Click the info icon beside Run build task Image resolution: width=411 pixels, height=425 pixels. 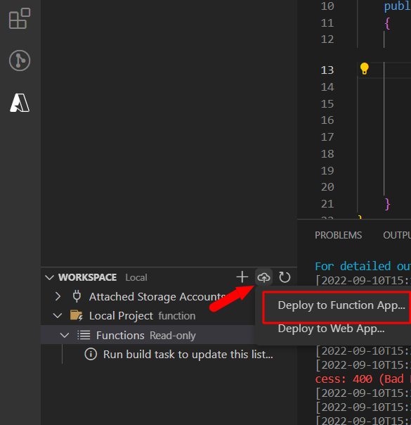(x=91, y=354)
